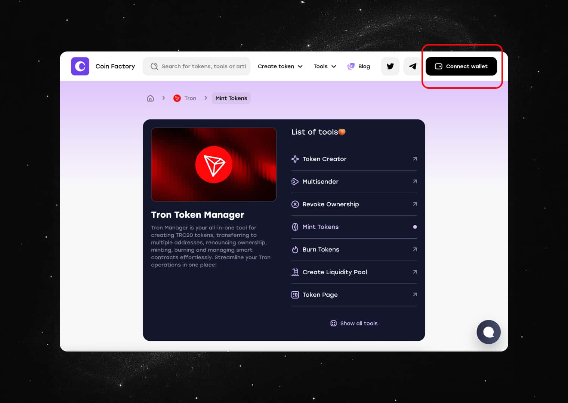
Task: Select Mint Tokens in tools list
Action: click(354, 227)
